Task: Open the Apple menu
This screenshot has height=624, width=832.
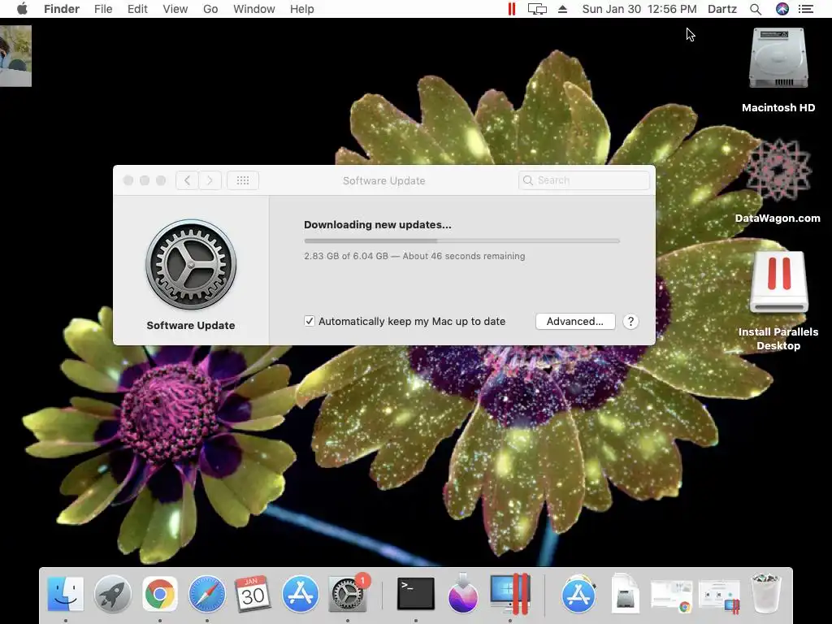Action: tap(22, 9)
